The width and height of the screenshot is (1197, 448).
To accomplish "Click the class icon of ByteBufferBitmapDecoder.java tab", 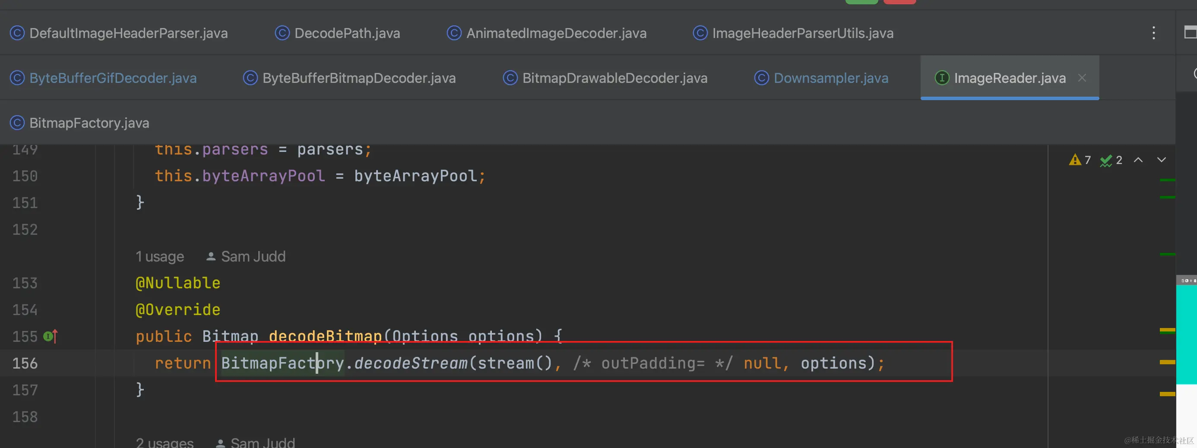I will pos(250,78).
